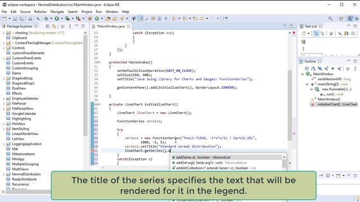
Task: Click editor vertical scrollbar thumb
Action: [x=290, y=105]
